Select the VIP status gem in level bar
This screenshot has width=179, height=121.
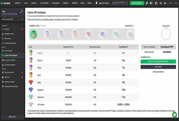click(130, 34)
